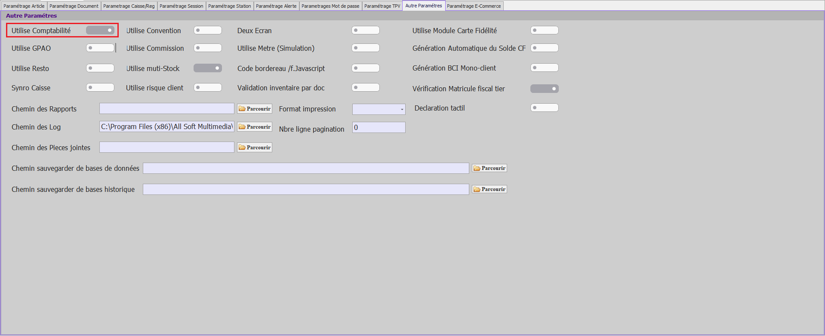Viewport: 825px width, 336px height.
Task: Select the Autre Paramétres tab
Action: (424, 6)
